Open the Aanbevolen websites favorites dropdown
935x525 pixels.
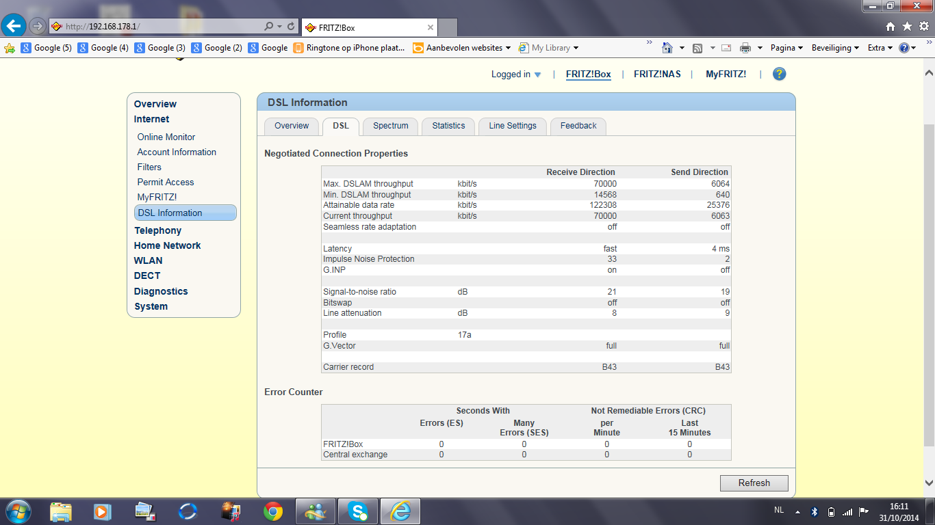(x=463, y=48)
